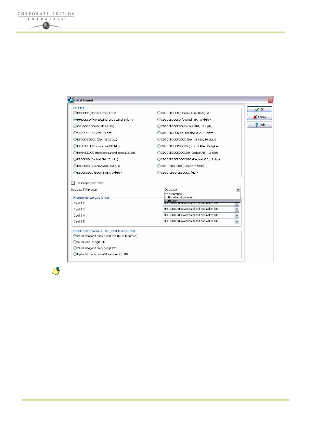The image size is (310, 439).
Task: Click the Card # 1 group heading
Action: 78,108
